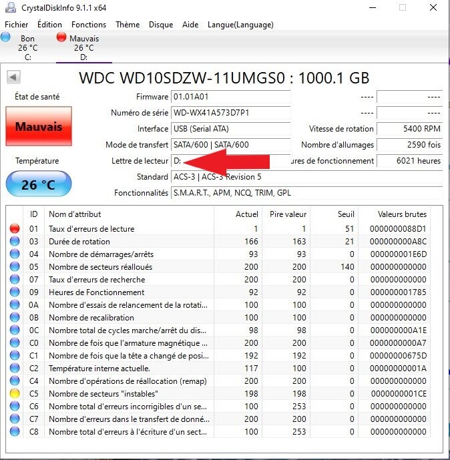Click the 2590 fois power-on count field
This screenshot has width=450, height=460.
click(409, 145)
